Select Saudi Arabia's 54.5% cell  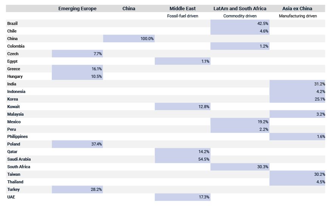click(x=183, y=159)
